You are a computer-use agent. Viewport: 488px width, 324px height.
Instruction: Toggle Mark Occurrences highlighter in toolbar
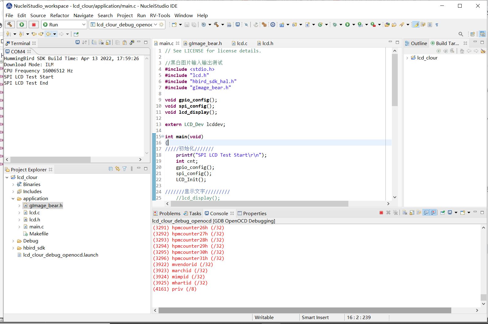coord(416,25)
